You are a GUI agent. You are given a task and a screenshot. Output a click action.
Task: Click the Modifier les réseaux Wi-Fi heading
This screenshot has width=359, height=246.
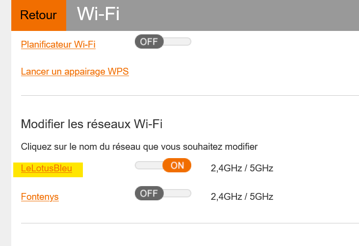click(91, 124)
